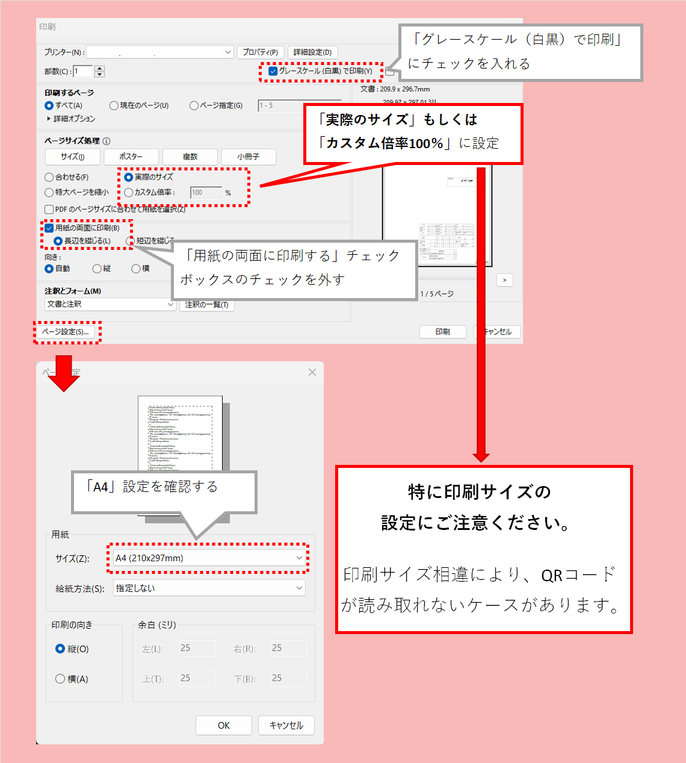Image resolution: width=686 pixels, height=763 pixels.
Task: Open the サイズ(Z) A4 (210x297mm) dropdown
Action: pyautogui.click(x=209, y=558)
